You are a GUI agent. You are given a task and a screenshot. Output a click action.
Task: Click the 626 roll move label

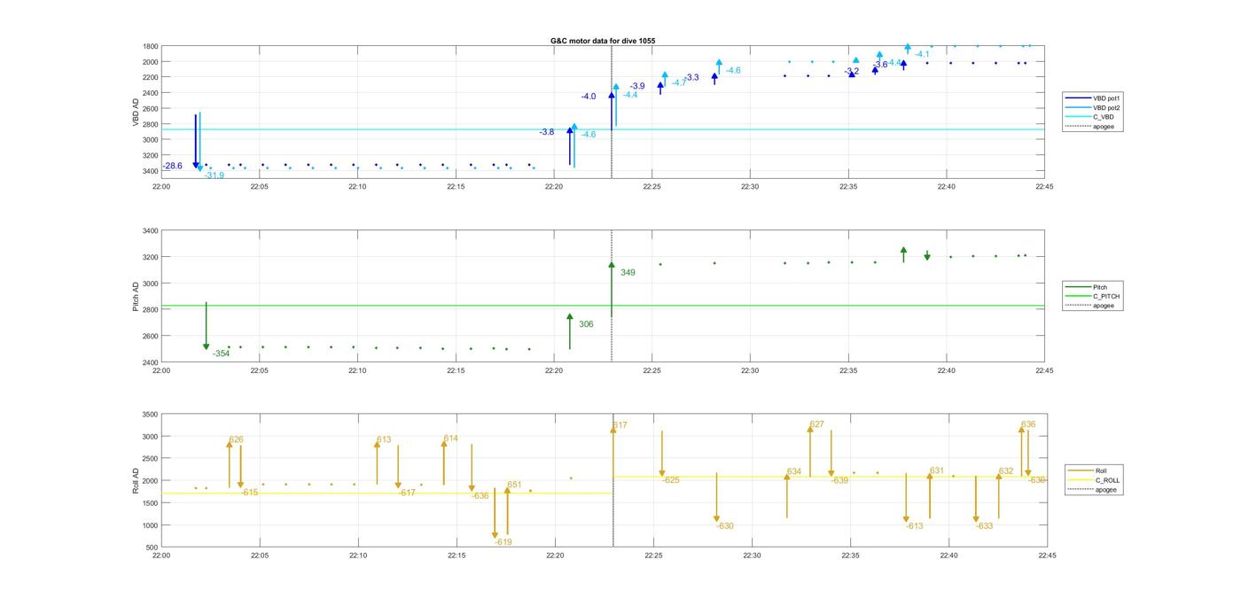(x=236, y=439)
